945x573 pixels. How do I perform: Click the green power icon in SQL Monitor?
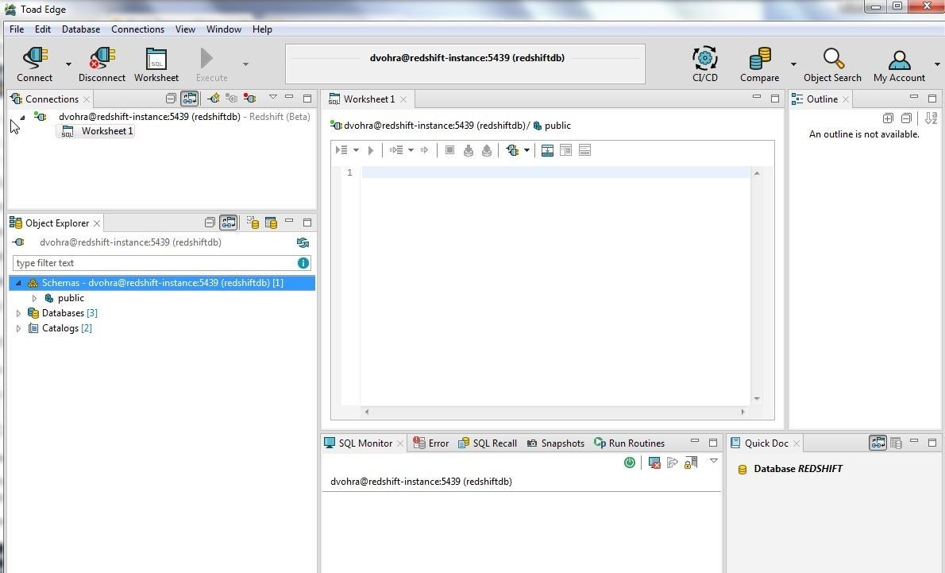point(630,462)
